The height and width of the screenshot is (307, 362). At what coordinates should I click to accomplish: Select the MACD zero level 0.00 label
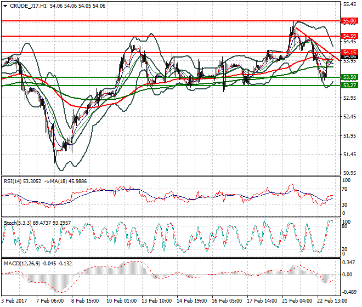coord(347,275)
